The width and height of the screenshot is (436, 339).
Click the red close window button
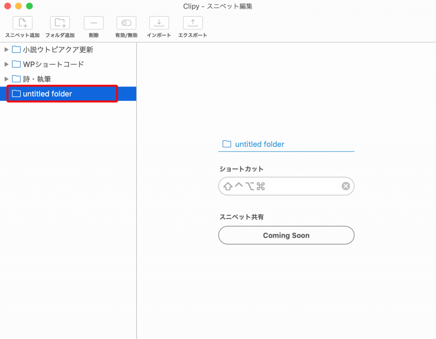click(8, 6)
